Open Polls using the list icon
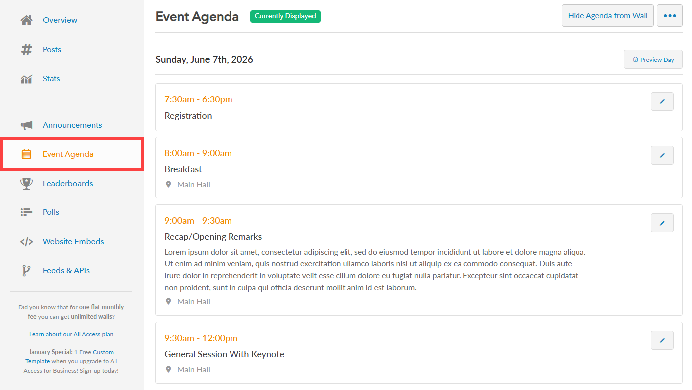692x390 pixels. (x=26, y=212)
